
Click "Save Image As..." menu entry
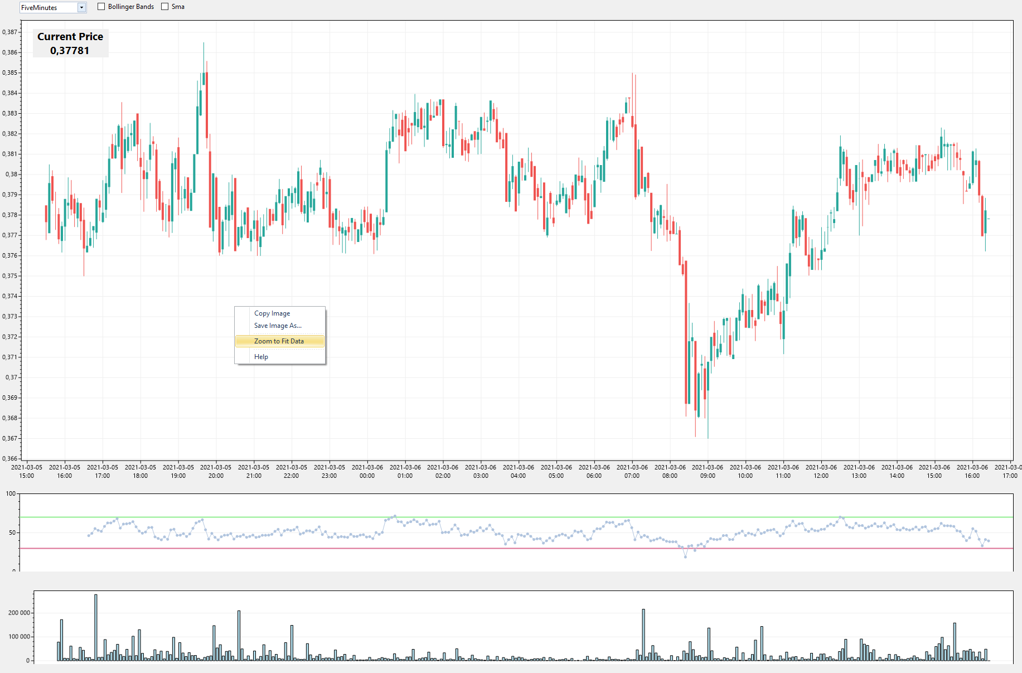(277, 326)
